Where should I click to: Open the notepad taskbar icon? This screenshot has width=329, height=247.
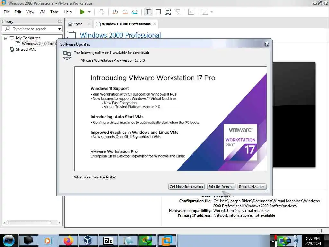coord(128,241)
